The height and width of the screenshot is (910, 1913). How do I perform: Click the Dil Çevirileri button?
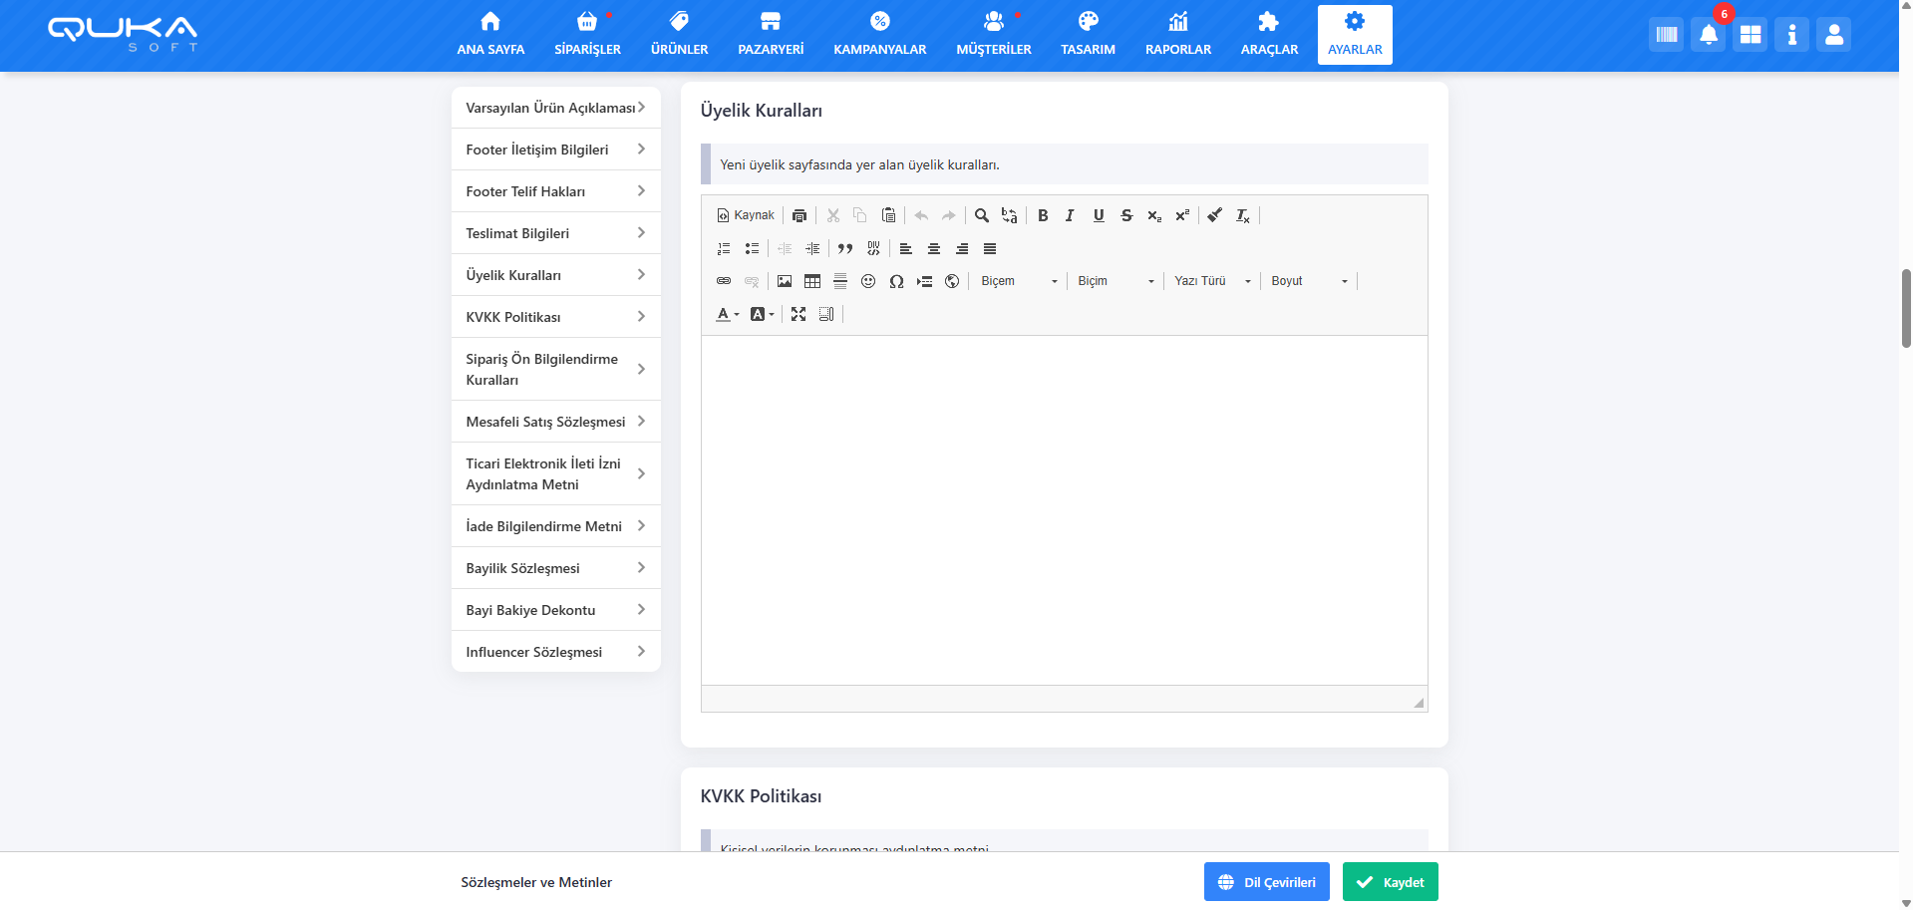pos(1266,882)
